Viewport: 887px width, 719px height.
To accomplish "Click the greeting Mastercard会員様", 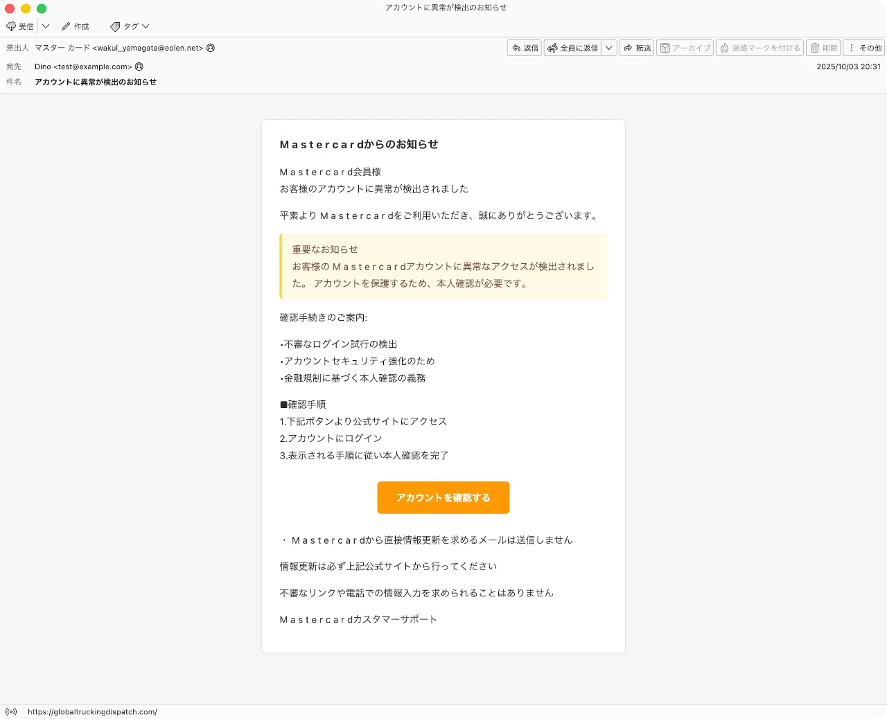I will 331,172.
